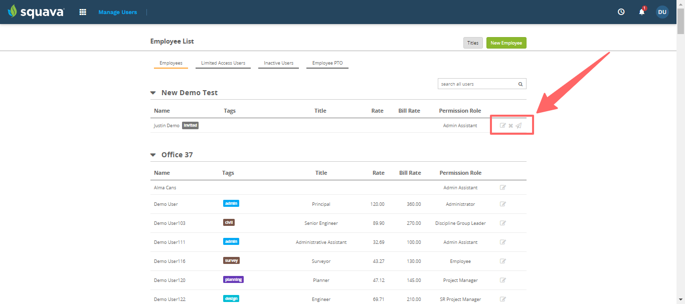Edit Demo User111's record
Viewport: 685px width, 304px height.
pos(503,242)
